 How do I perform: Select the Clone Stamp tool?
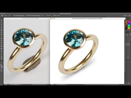click(2, 38)
